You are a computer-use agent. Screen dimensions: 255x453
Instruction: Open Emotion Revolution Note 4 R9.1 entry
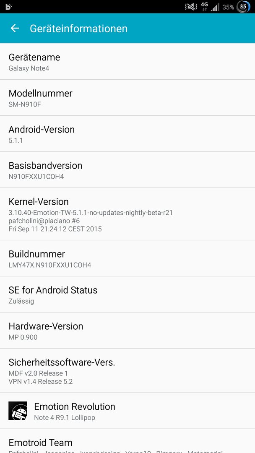coord(127,411)
